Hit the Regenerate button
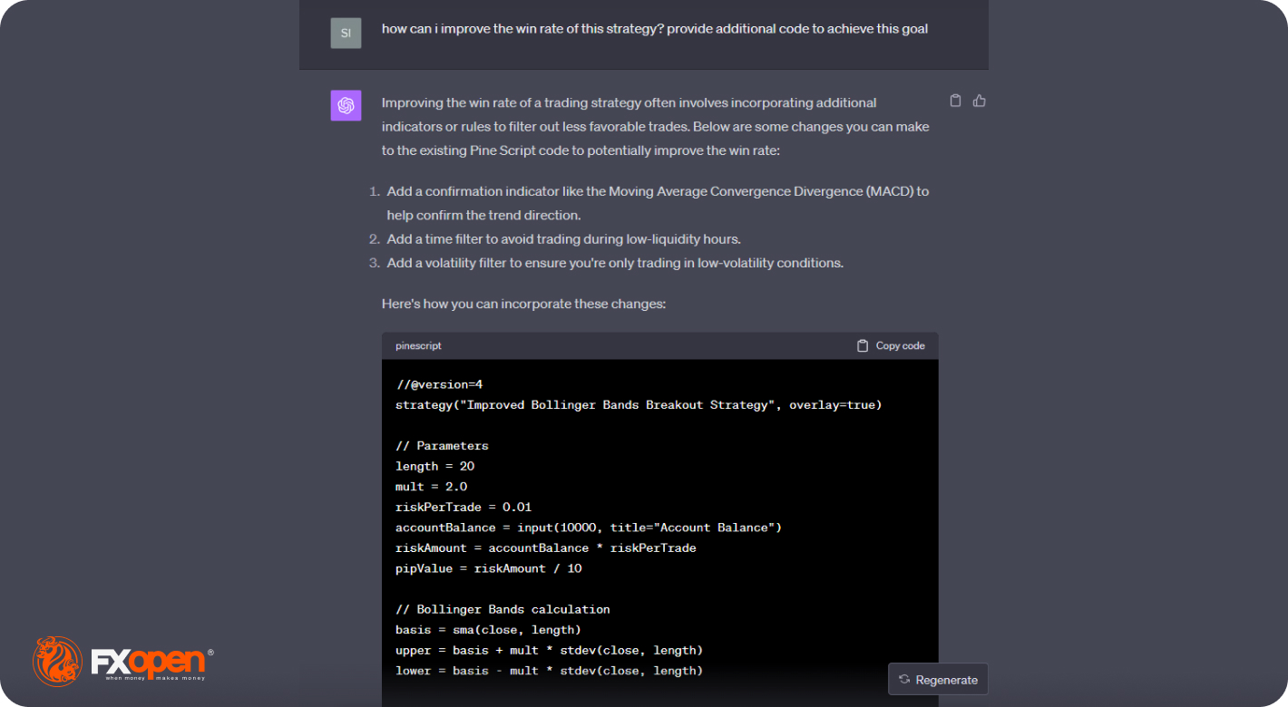 (x=938, y=679)
